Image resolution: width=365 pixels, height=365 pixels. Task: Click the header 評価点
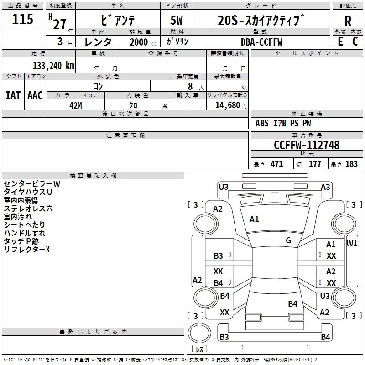348,6
